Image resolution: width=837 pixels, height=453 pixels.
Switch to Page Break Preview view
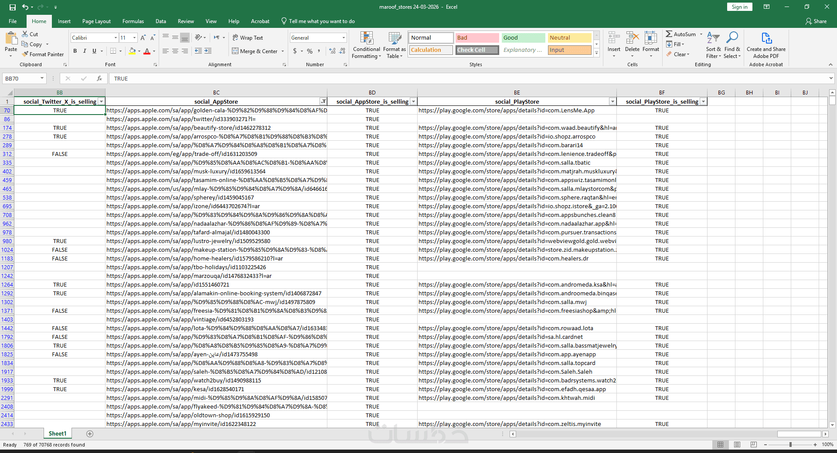point(754,445)
